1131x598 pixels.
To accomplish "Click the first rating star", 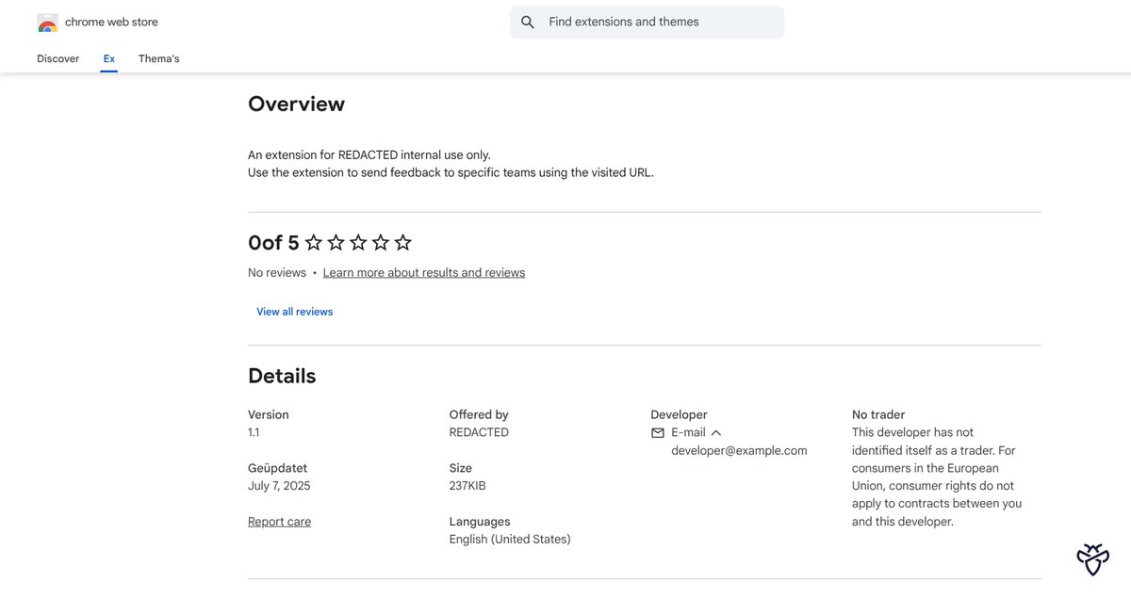I will (314, 243).
